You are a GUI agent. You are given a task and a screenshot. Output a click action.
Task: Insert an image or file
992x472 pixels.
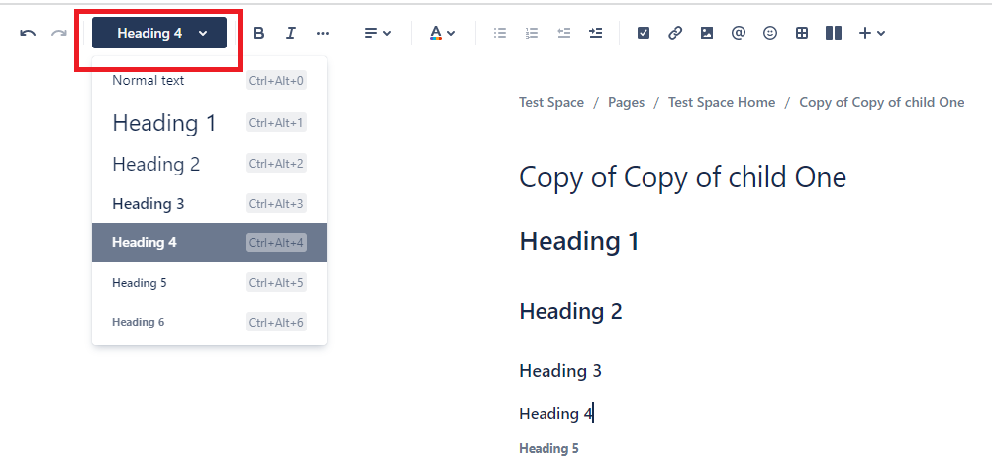pos(707,33)
